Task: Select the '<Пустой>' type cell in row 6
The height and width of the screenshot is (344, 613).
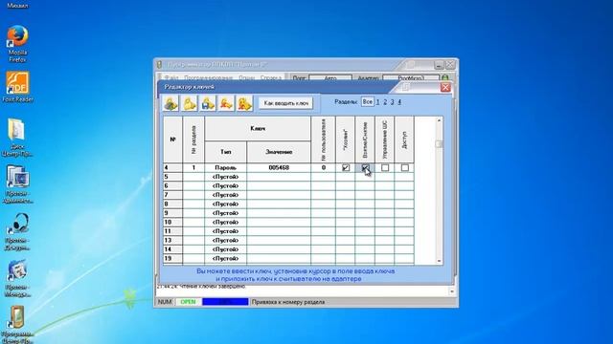Action: point(226,185)
